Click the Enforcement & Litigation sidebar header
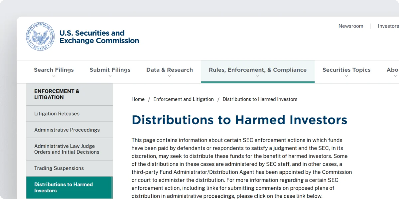This screenshot has height=199, width=399. pos(57,94)
